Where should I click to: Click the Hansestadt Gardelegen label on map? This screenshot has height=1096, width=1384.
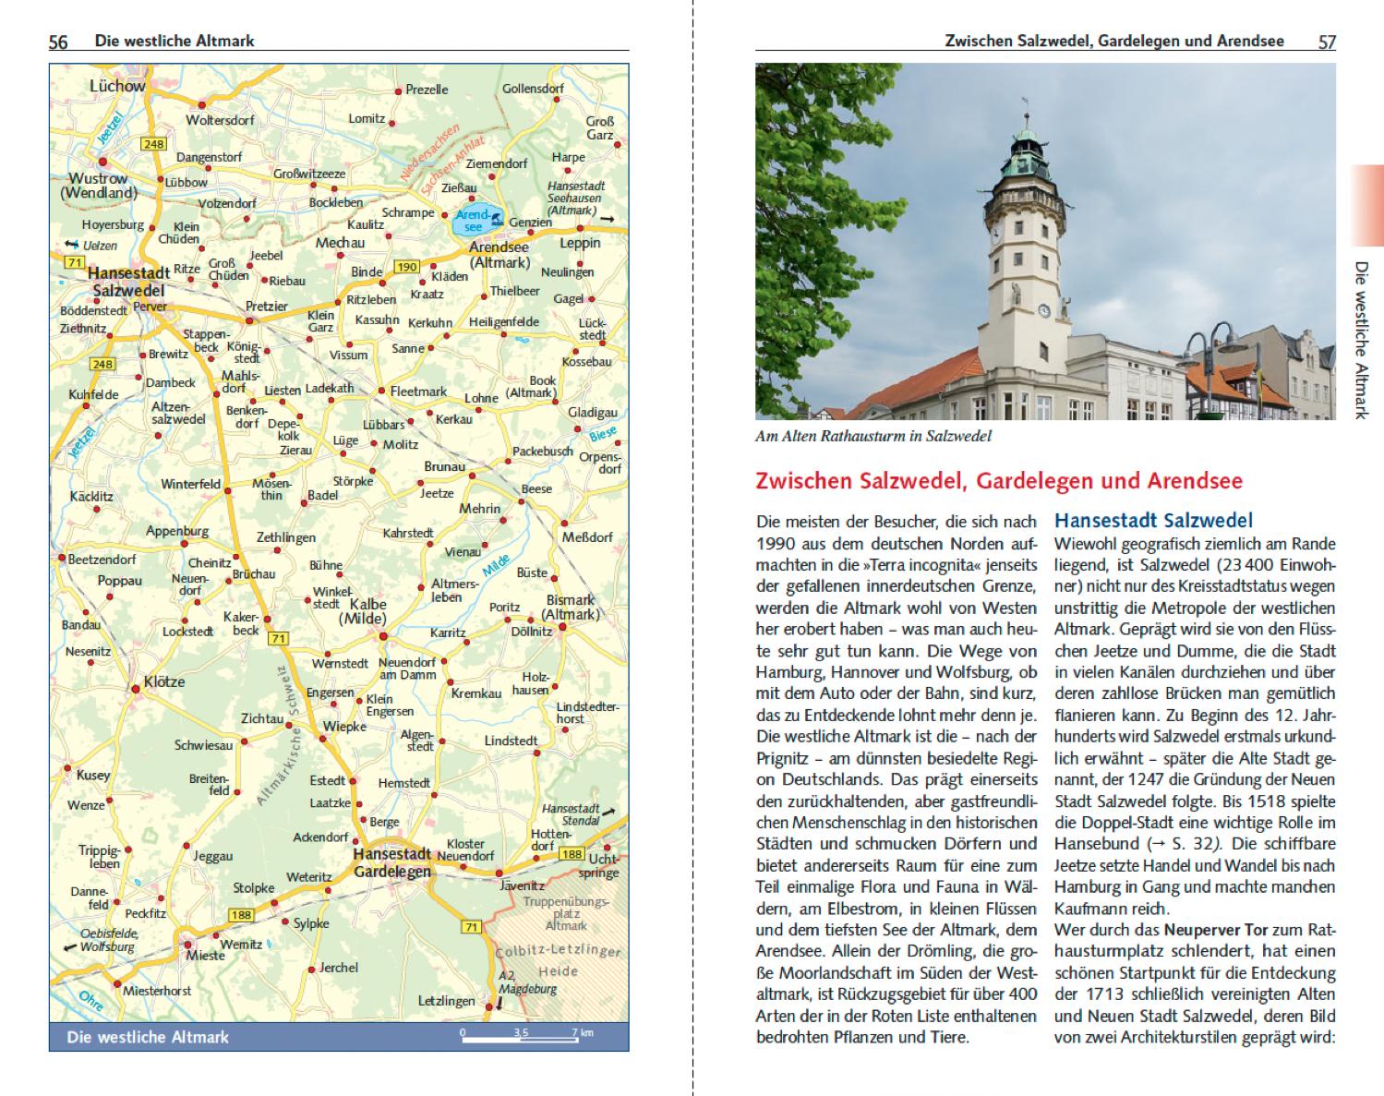pyautogui.click(x=392, y=862)
